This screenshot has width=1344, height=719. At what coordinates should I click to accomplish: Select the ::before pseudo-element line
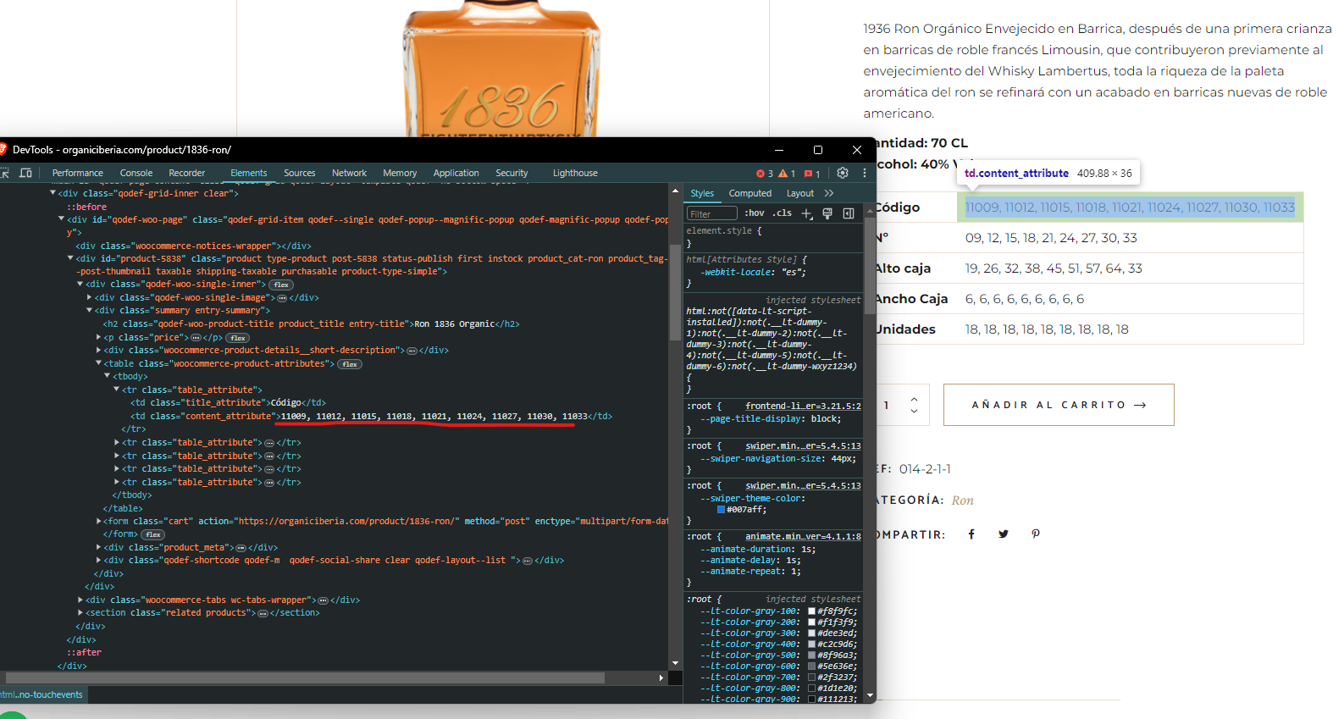[x=87, y=207]
